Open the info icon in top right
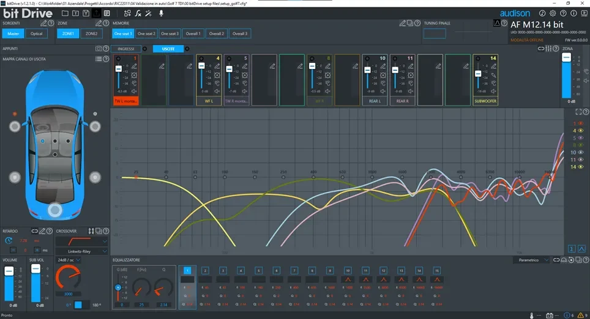Screen dimensions: 590x319 click(x=573, y=13)
